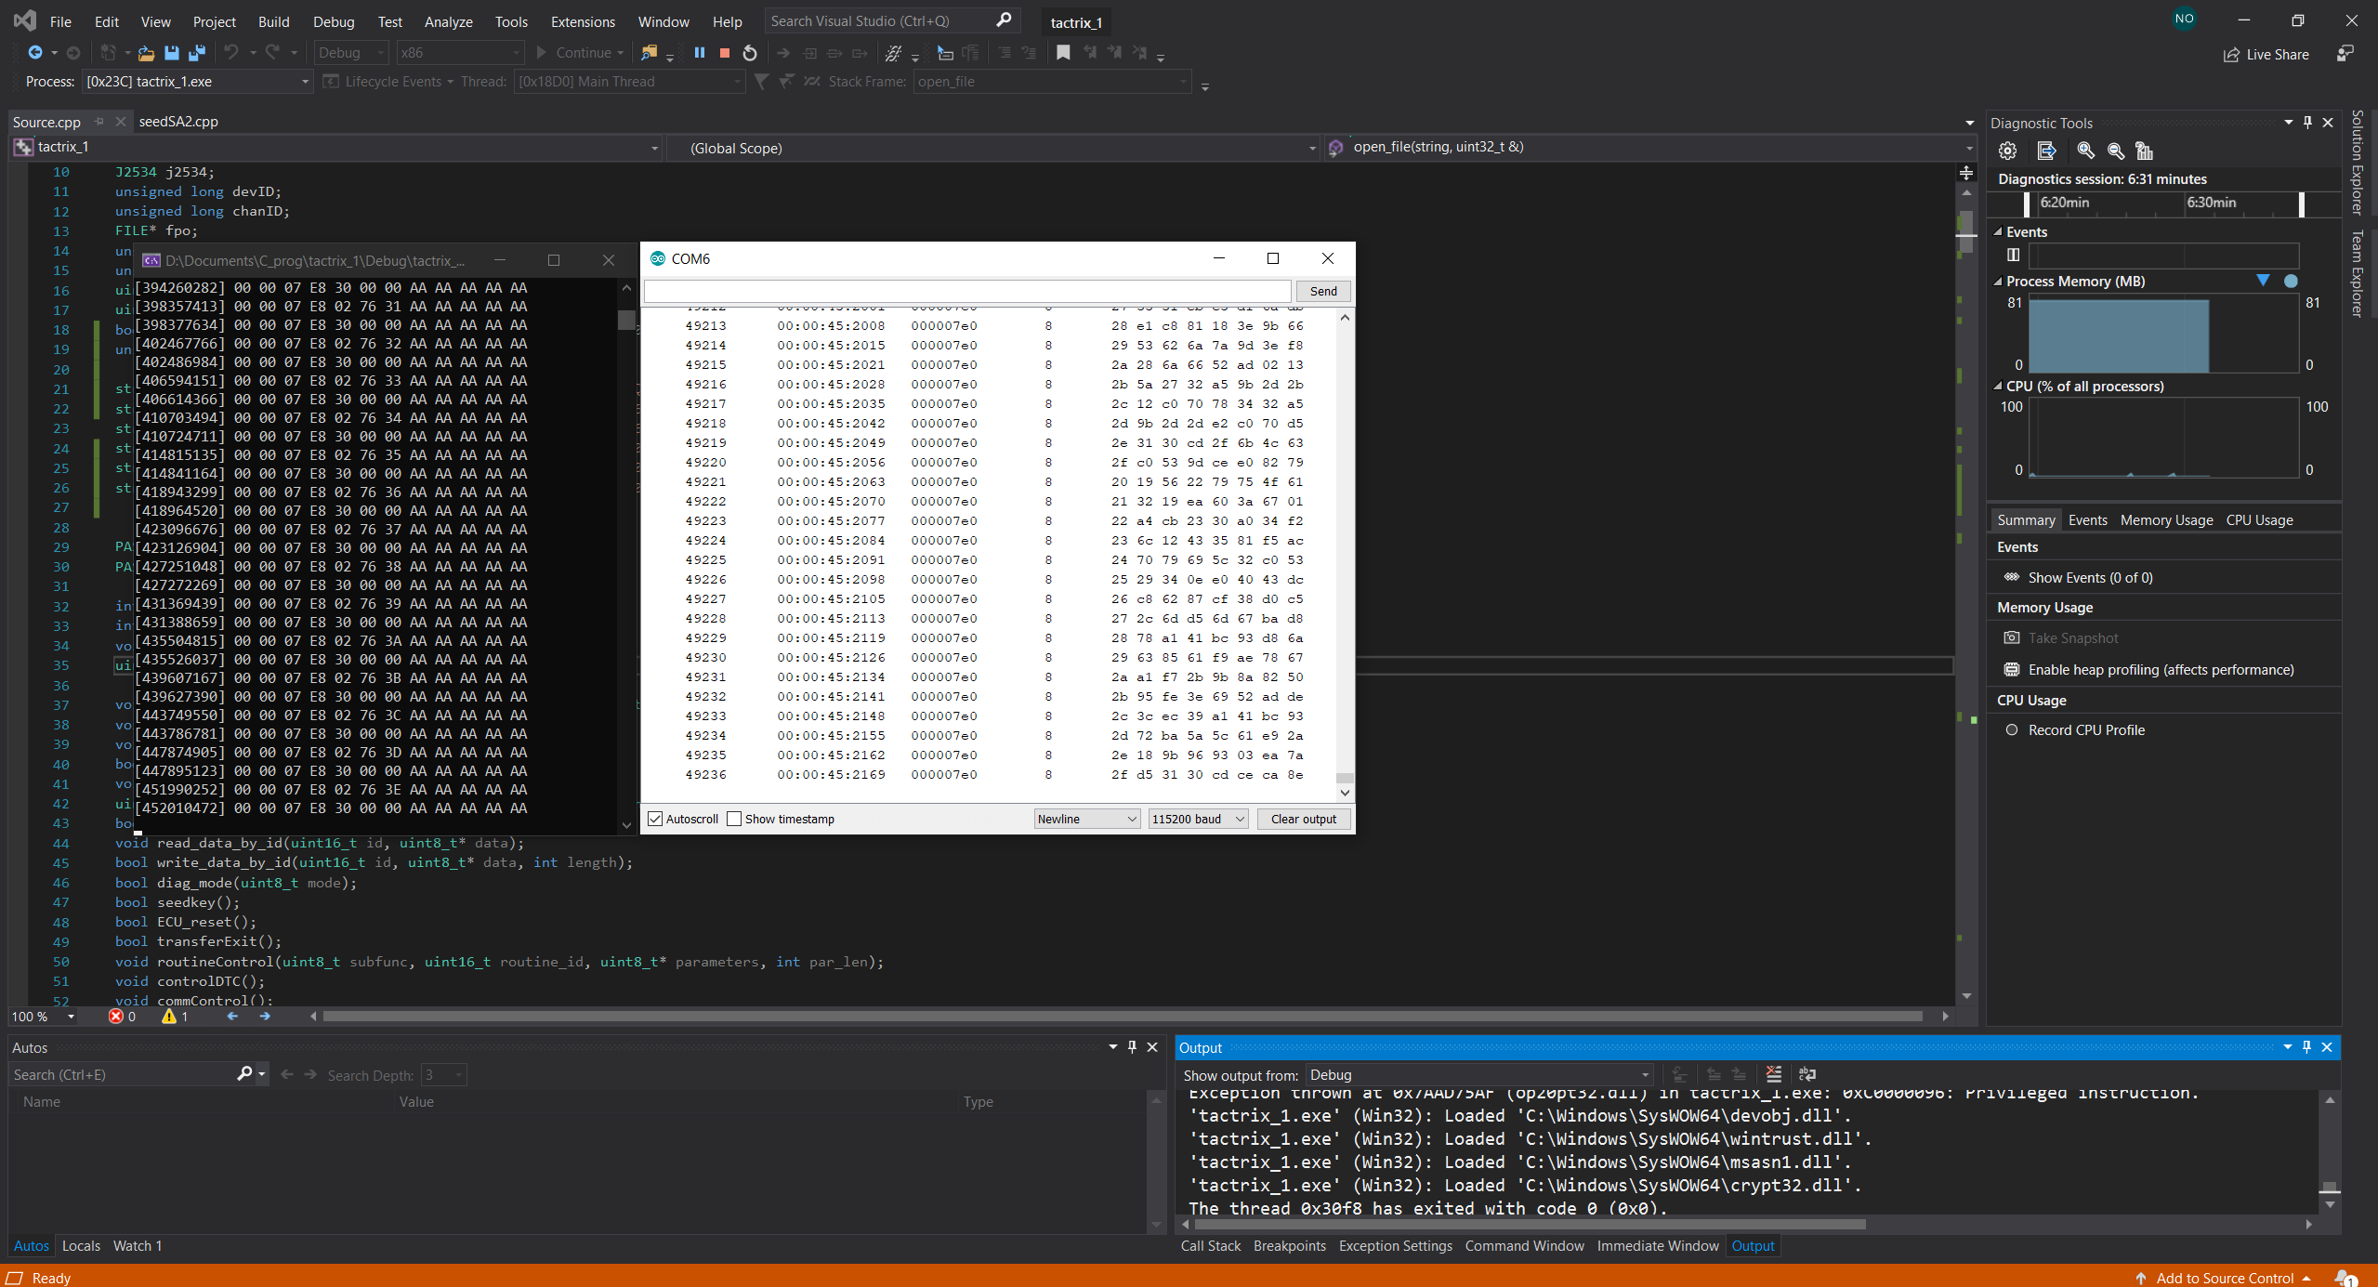
Task: Open the Analyze menu
Action: tap(448, 21)
